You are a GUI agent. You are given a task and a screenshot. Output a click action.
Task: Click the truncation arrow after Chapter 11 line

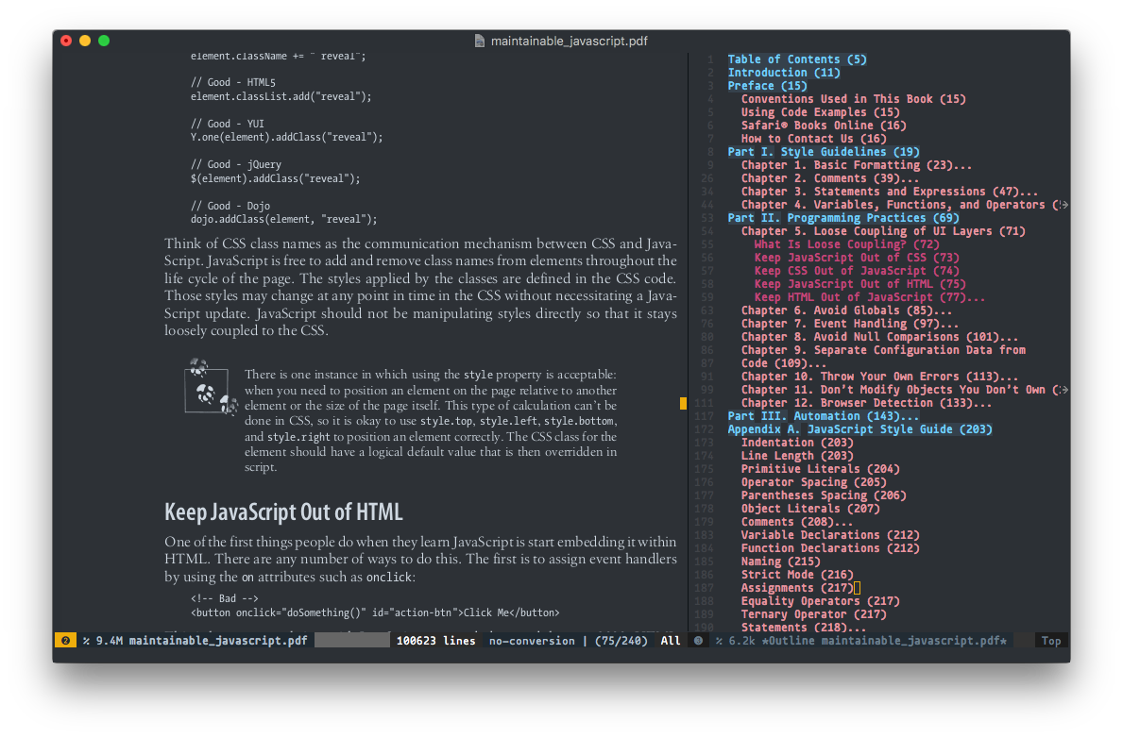coord(1063,390)
